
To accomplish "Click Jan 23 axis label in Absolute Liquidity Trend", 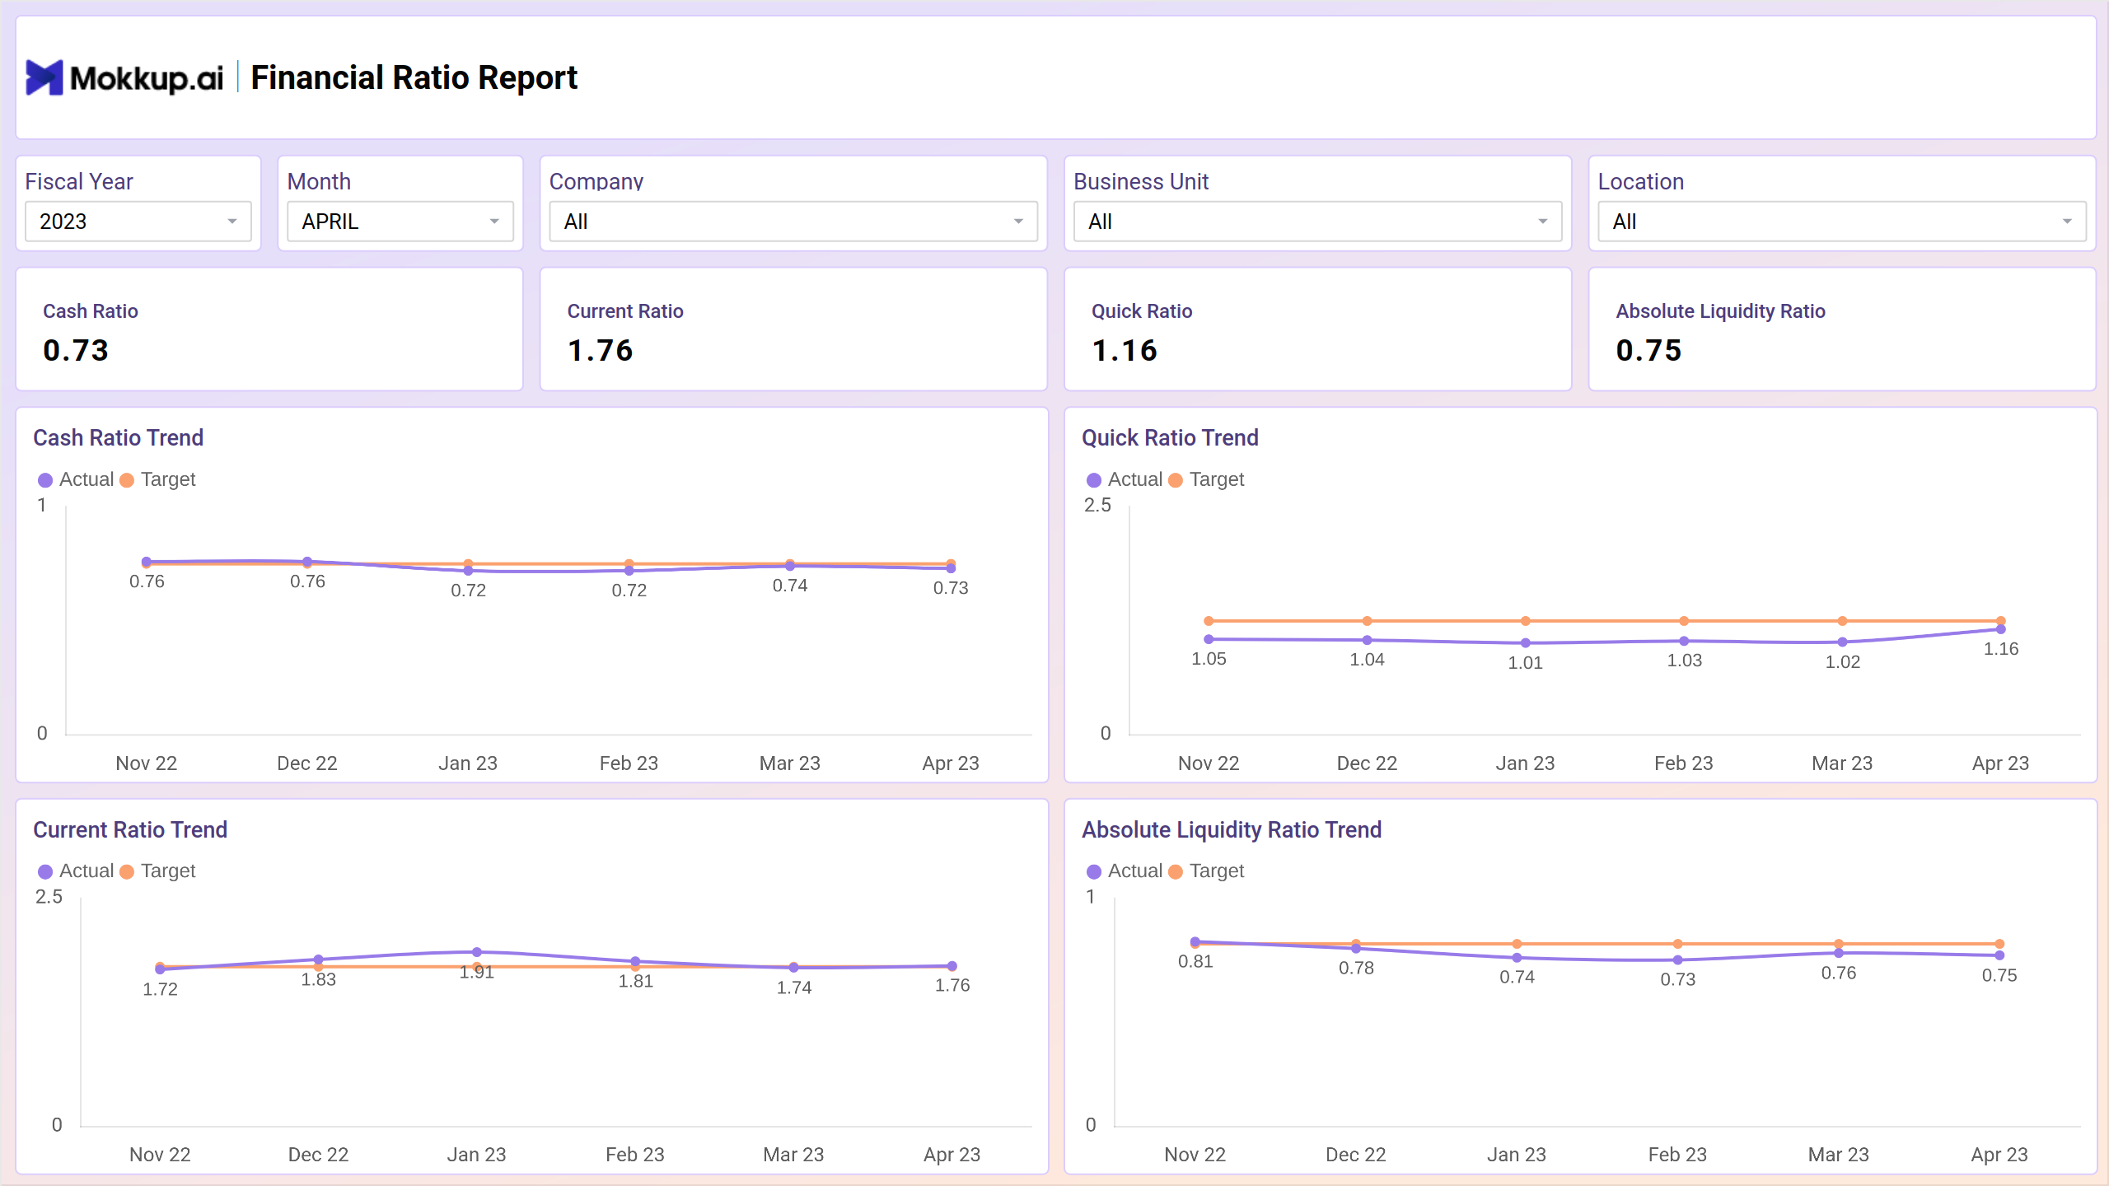I will [1517, 1154].
